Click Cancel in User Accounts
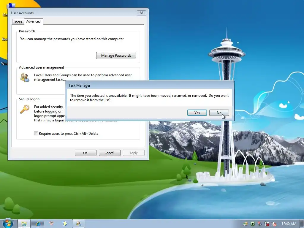The image size is (304, 228). [110, 153]
